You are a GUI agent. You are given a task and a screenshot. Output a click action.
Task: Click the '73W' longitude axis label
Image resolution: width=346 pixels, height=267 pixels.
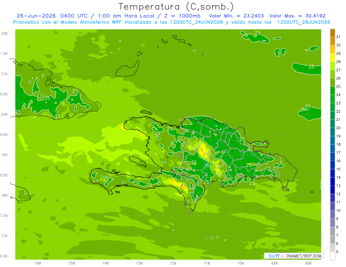139,263
